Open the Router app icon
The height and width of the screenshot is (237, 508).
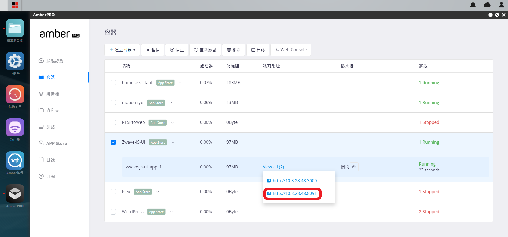15,127
